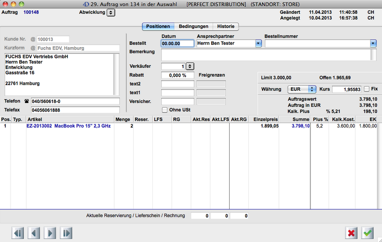Expand the Ansprechpartner dropdown

tap(258, 43)
